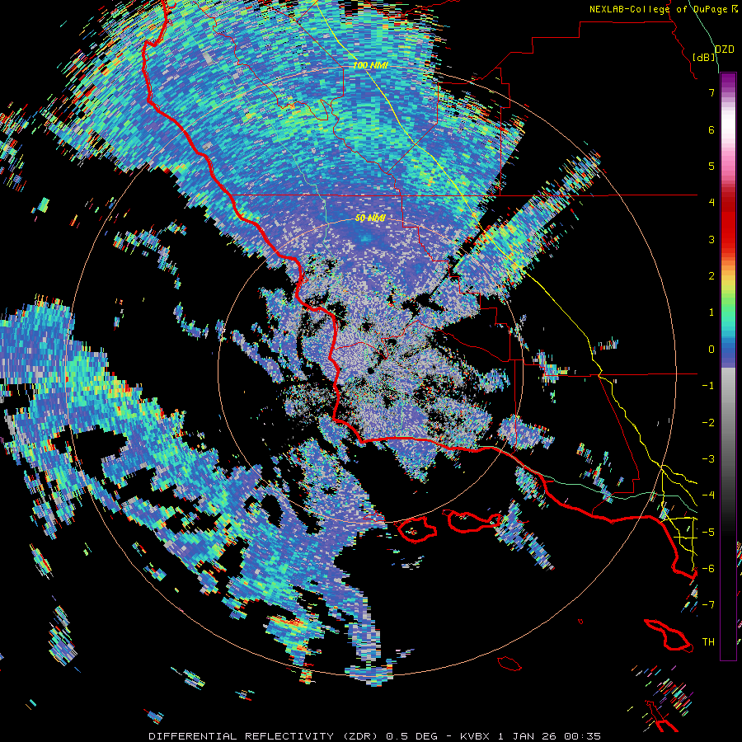Screen dimensions: 742x742
Task: Click the 100 NMI range ring label
Action: pos(370,65)
